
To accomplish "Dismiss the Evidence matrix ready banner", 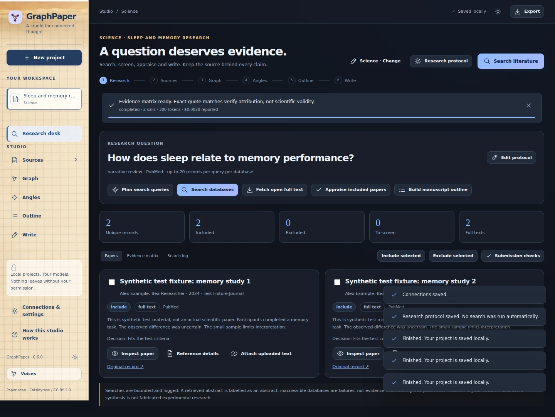I will (529, 106).
